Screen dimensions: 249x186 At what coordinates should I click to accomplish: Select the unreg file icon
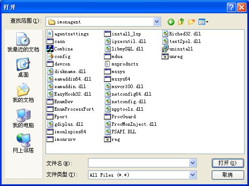tap(165, 56)
